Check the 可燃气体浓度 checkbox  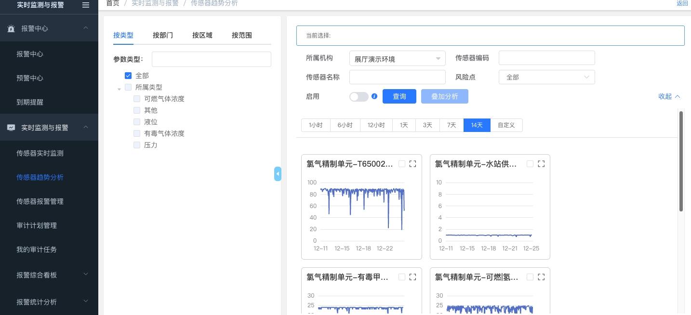(x=137, y=99)
